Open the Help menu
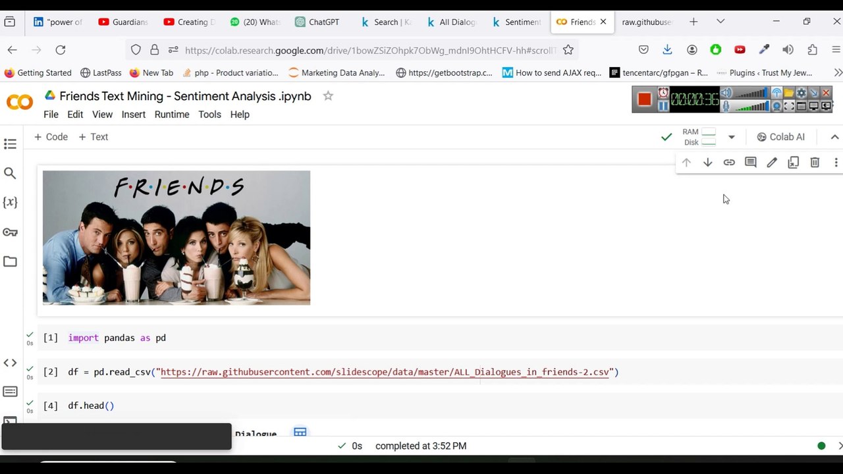 (240, 115)
